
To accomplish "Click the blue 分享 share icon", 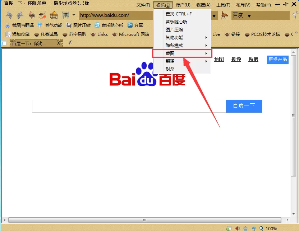I will (x=130, y=25).
